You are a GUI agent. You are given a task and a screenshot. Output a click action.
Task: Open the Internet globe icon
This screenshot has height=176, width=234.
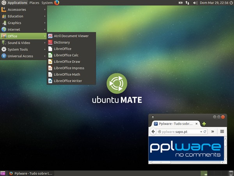coord(4,29)
